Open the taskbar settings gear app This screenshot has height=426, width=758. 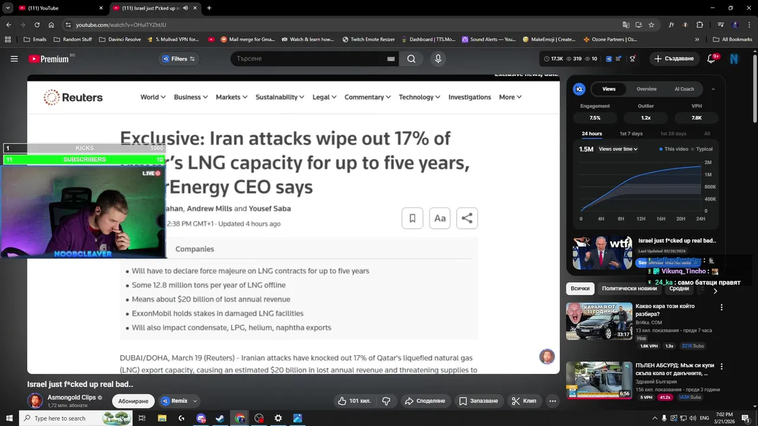[278, 418]
